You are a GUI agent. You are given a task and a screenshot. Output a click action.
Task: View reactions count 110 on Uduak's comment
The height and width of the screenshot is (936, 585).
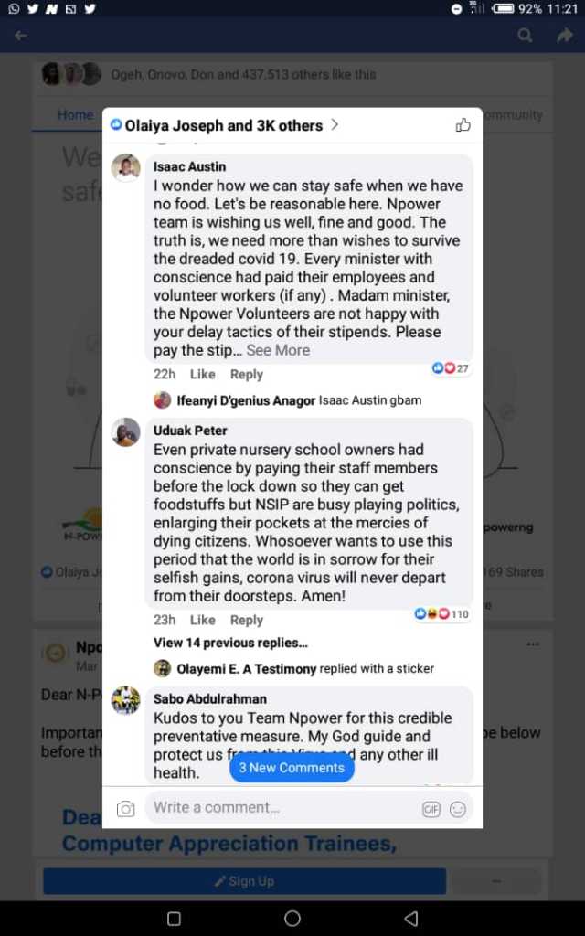tap(442, 613)
